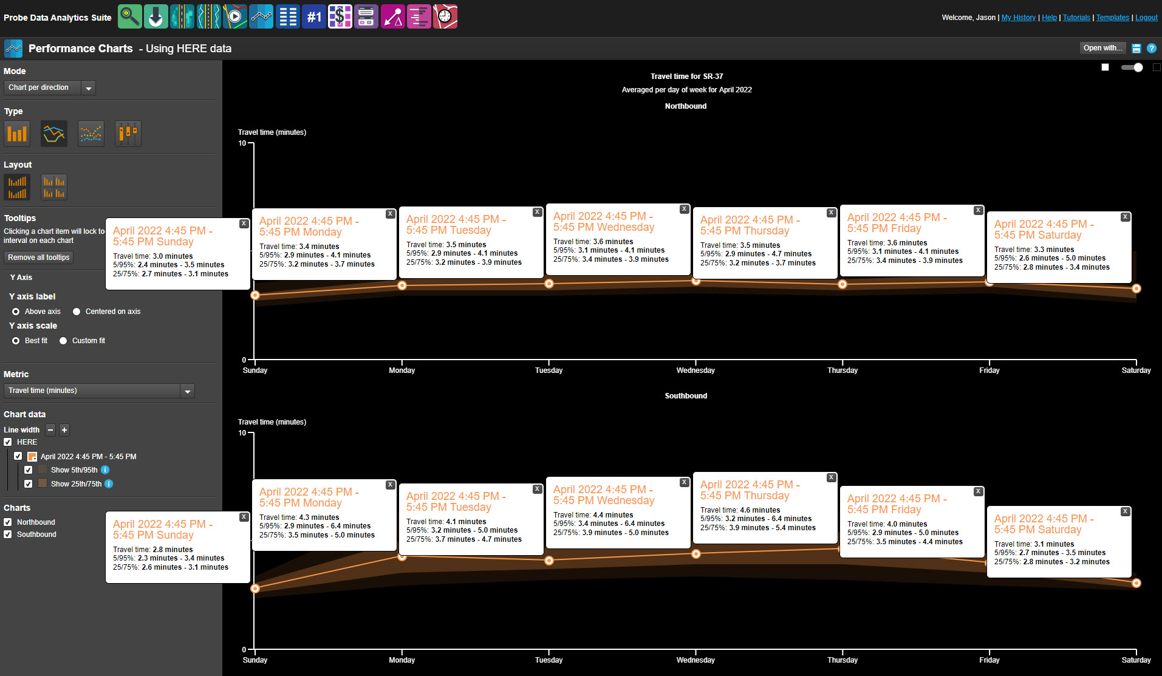Show info for Show 25th/75th option
This screenshot has width=1162, height=676.
pyautogui.click(x=109, y=484)
